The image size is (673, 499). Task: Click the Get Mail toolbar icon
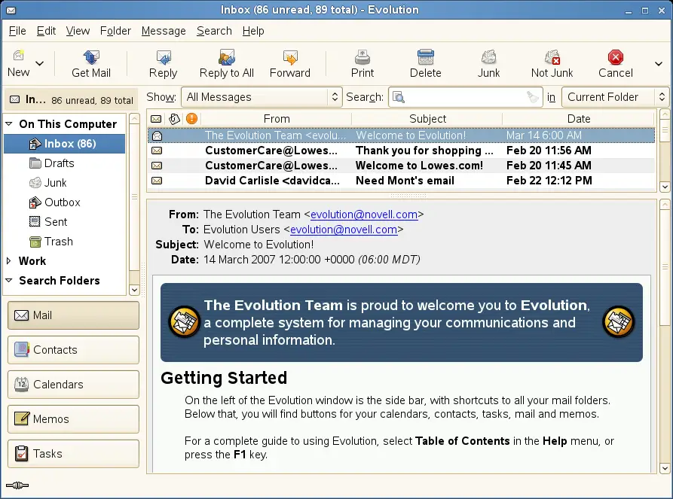(x=91, y=58)
